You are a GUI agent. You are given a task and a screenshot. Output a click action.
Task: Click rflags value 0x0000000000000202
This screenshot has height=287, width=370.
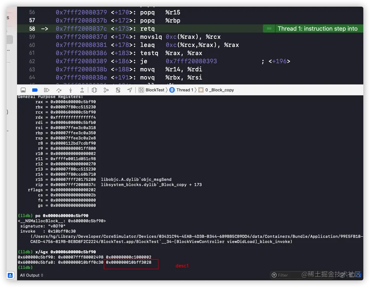point(73,190)
